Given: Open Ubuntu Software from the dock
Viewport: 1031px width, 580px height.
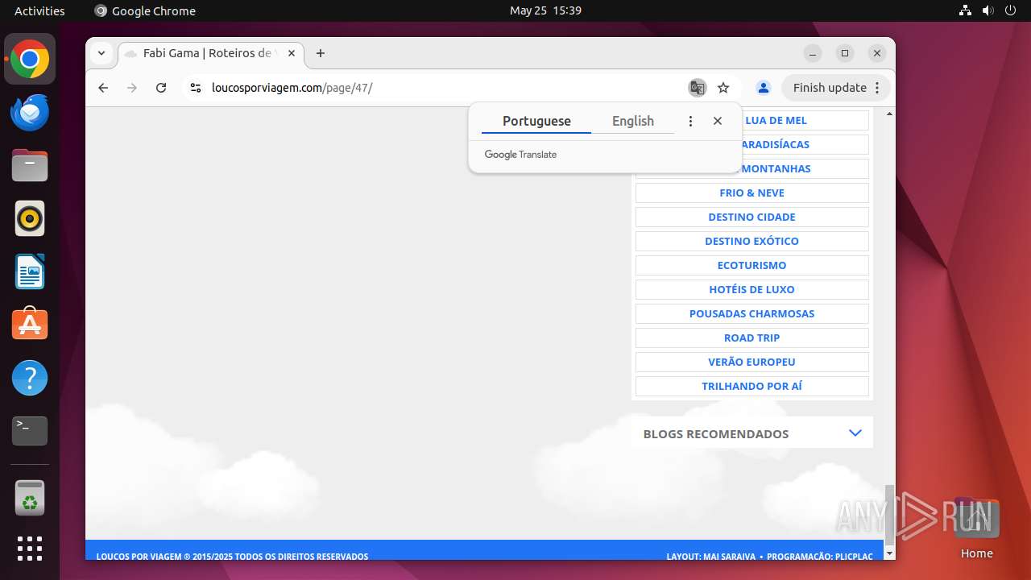Looking at the screenshot, I should coord(30,324).
